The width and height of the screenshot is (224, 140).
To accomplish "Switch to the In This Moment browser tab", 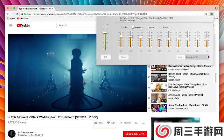I will [37, 8].
